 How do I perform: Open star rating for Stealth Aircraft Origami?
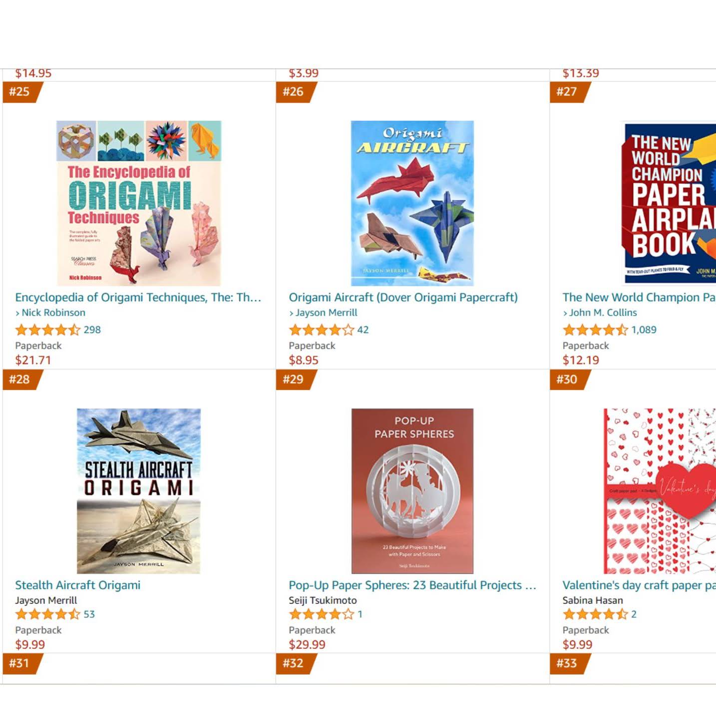pos(47,615)
